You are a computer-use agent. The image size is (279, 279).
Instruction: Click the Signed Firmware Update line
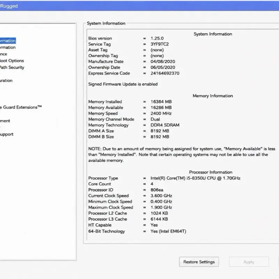pyautogui.click(x=123, y=84)
